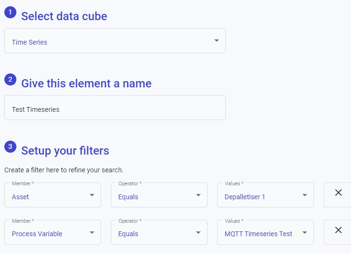Click the arrow beside Asset member
The height and width of the screenshot is (253, 351).
tap(92, 195)
